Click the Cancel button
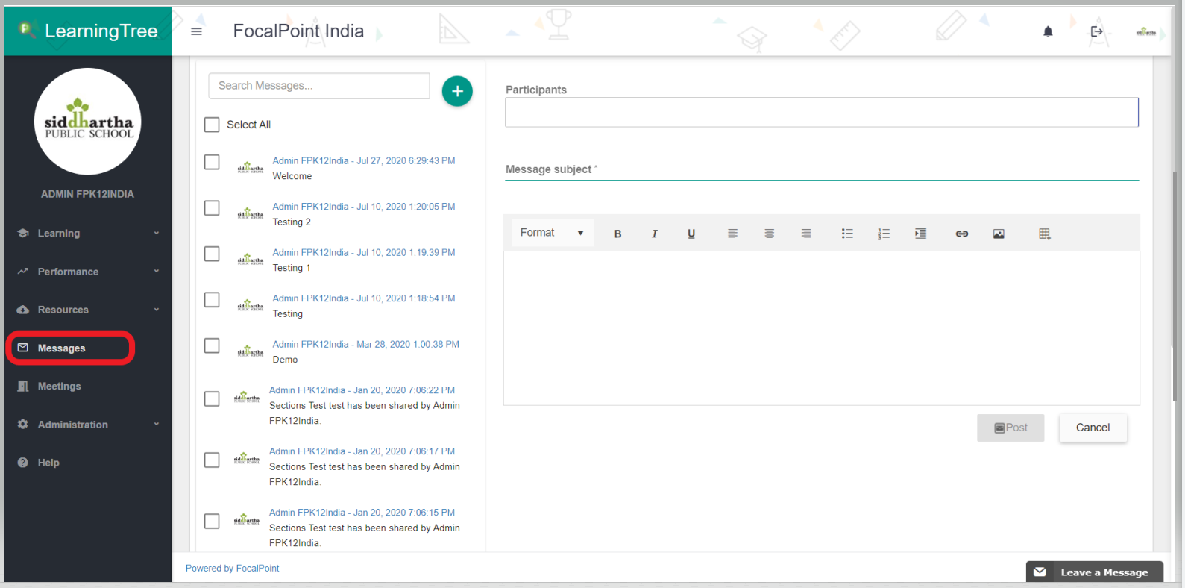The height and width of the screenshot is (588, 1185). [x=1093, y=428]
